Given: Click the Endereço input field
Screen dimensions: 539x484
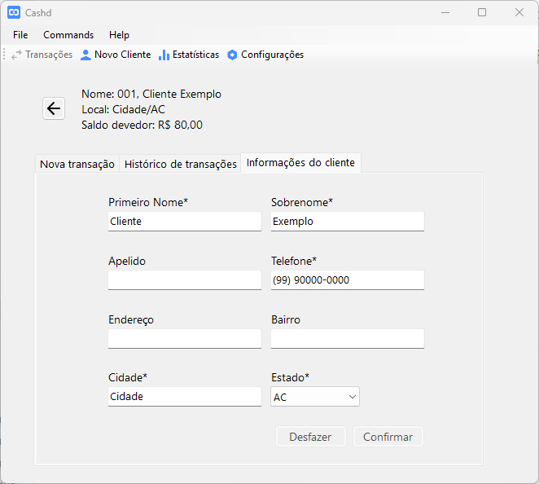Looking at the screenshot, I should coord(185,339).
